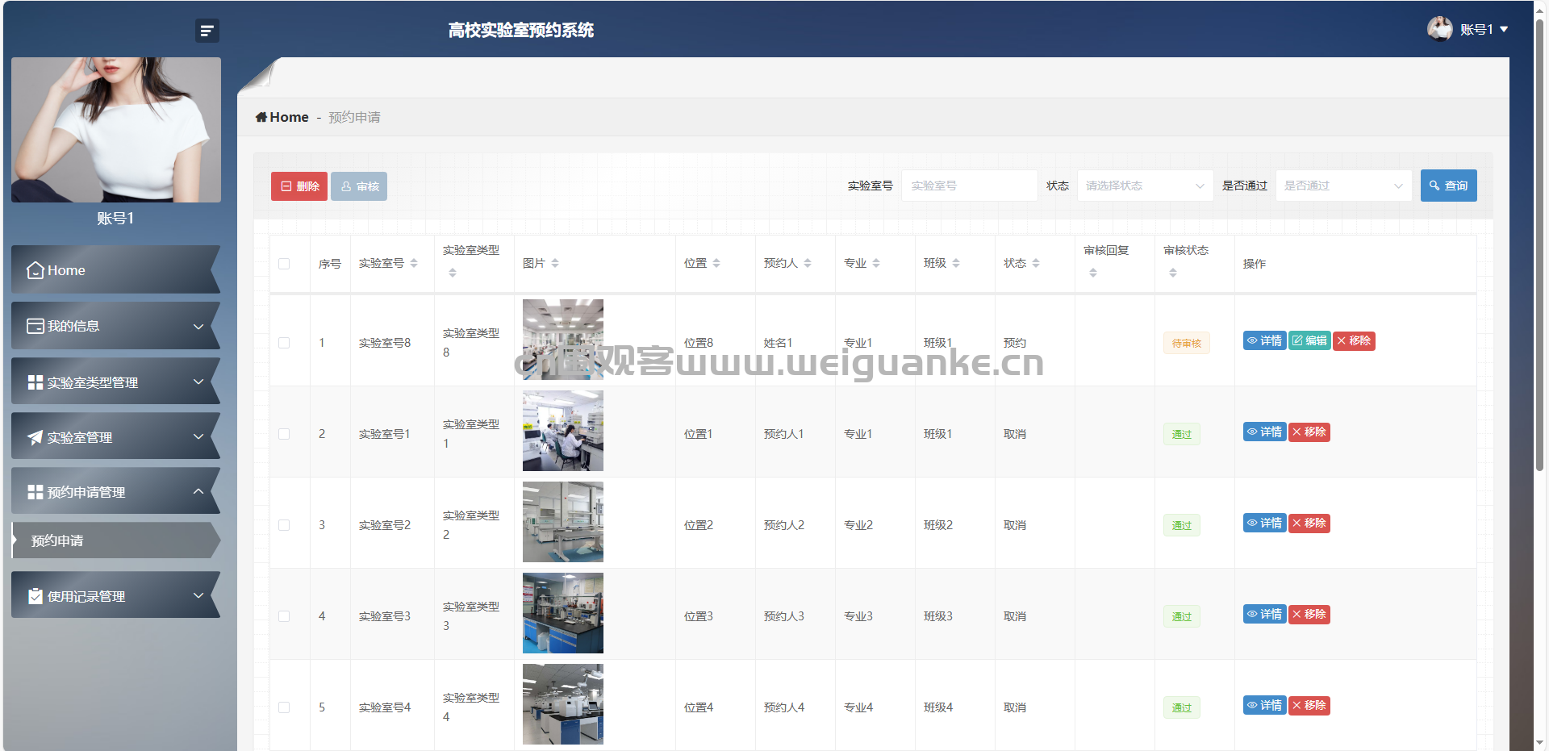View 详情 for 实验室号2 row
Viewport: 1549px width, 751px height.
1264,523
